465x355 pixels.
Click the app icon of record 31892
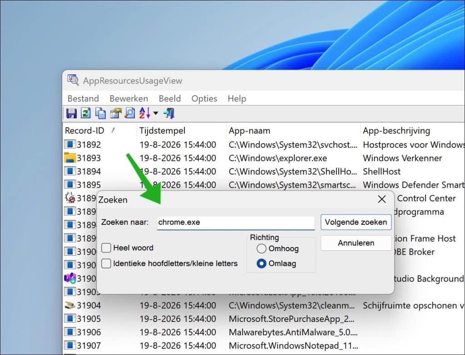pyautogui.click(x=70, y=145)
